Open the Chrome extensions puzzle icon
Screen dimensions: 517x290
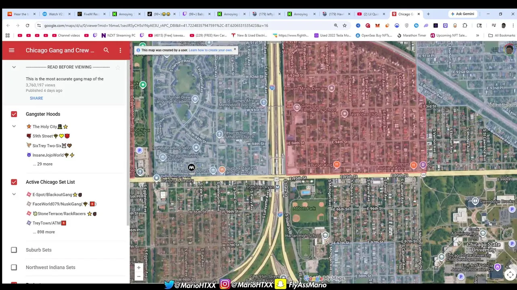point(465,25)
